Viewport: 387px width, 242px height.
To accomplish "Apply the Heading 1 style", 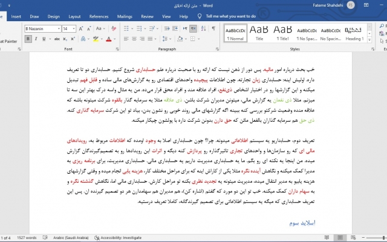I will 354,33.
